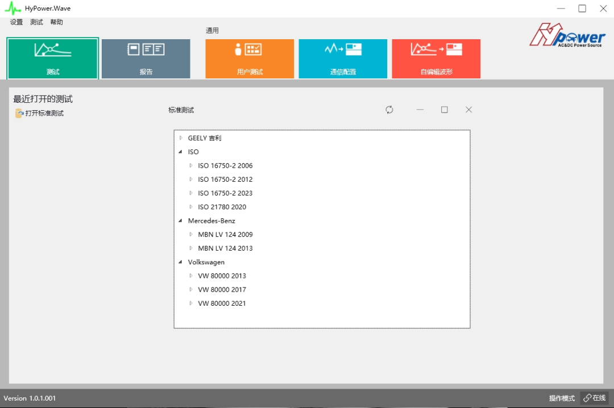Open the 自编辑波形 custom waveform tile
The height and width of the screenshot is (408, 614).
tap(436, 59)
